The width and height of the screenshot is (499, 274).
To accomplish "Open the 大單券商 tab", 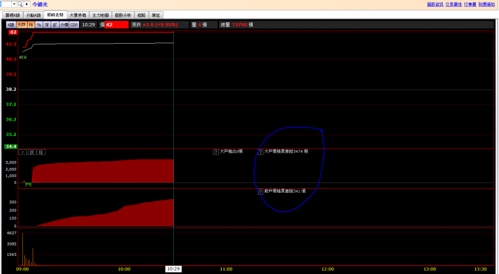I will pyautogui.click(x=78, y=15).
